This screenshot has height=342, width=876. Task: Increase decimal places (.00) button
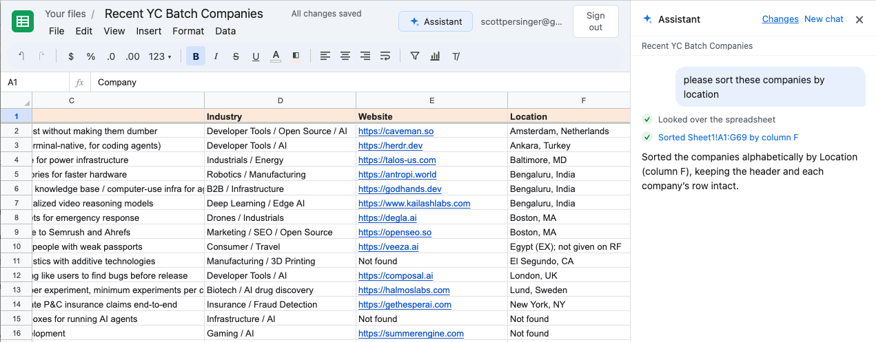point(132,56)
